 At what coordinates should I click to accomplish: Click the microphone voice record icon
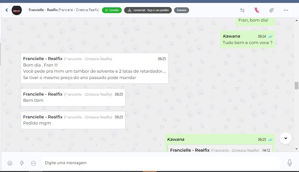(x=289, y=163)
